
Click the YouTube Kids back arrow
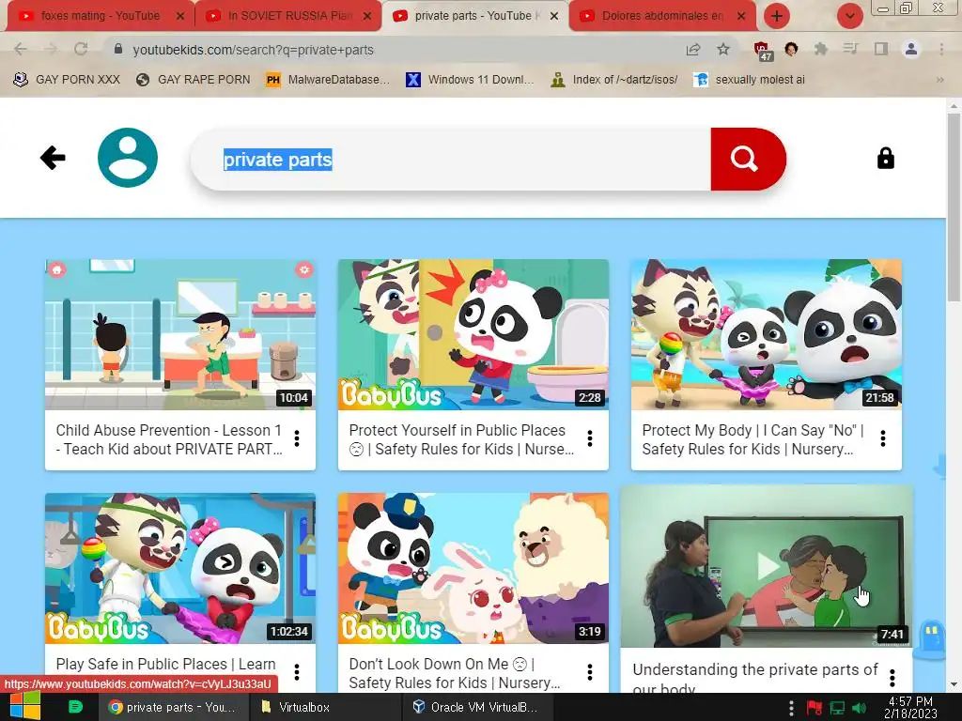tap(53, 158)
